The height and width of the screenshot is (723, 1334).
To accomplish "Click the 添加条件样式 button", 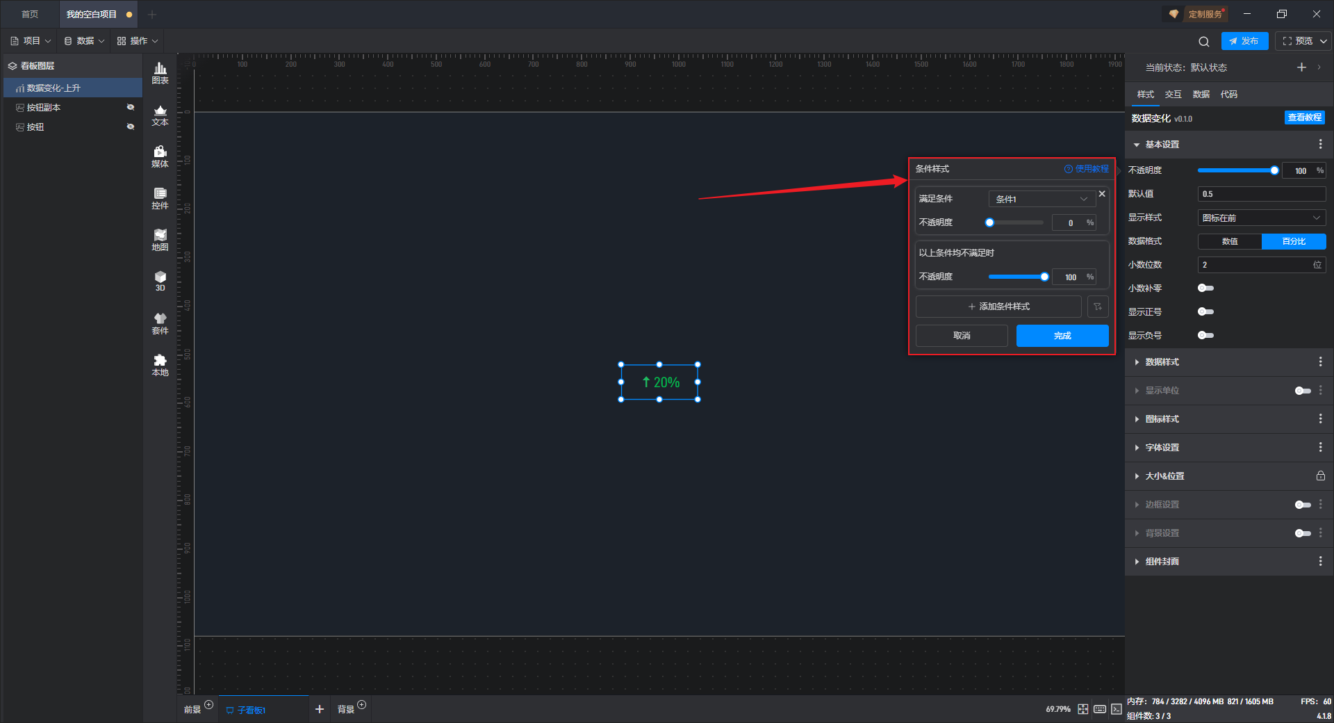I will click(998, 307).
